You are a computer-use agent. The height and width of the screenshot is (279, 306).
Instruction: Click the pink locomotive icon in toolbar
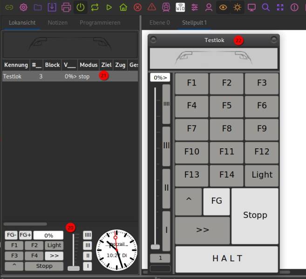point(166,7)
